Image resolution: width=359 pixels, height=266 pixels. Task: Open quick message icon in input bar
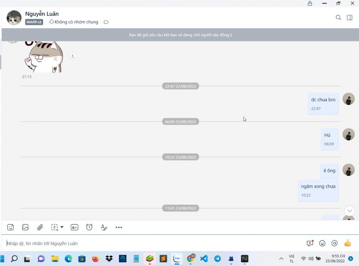(x=310, y=243)
